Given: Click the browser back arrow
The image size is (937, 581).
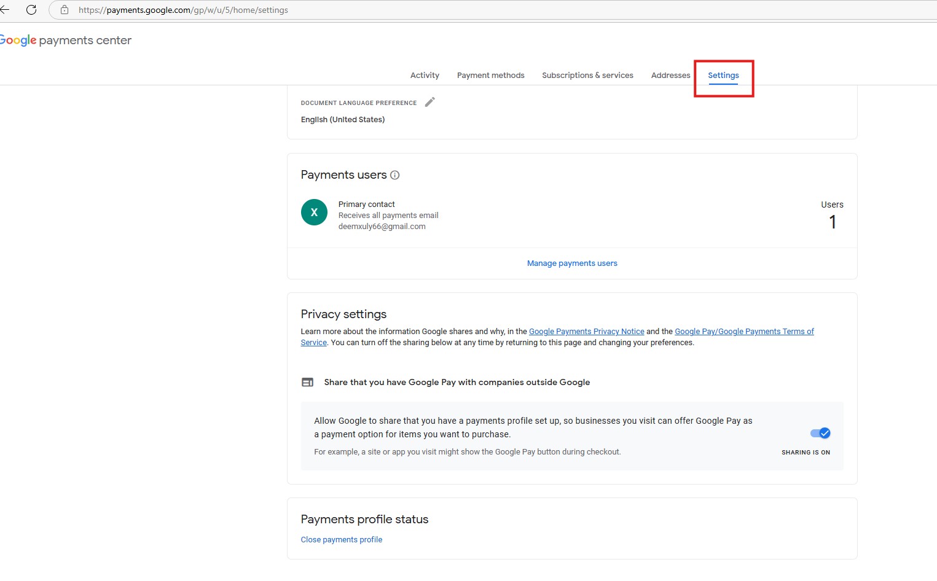Looking at the screenshot, I should (x=5, y=10).
